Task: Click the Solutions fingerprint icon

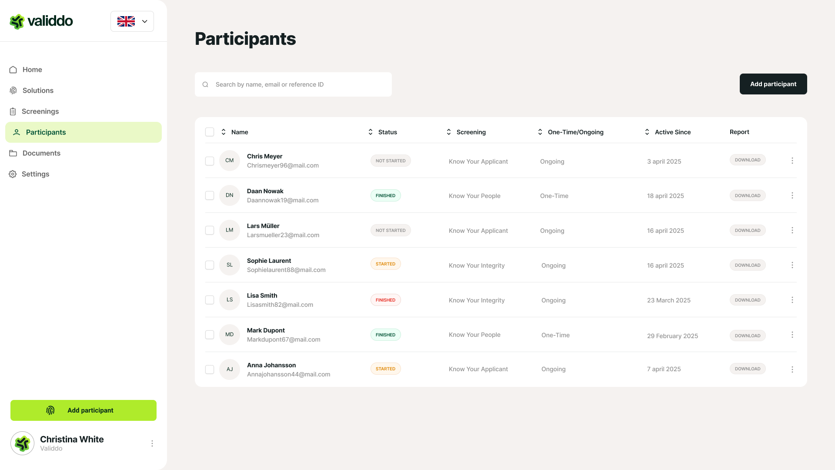Action: pos(13,91)
